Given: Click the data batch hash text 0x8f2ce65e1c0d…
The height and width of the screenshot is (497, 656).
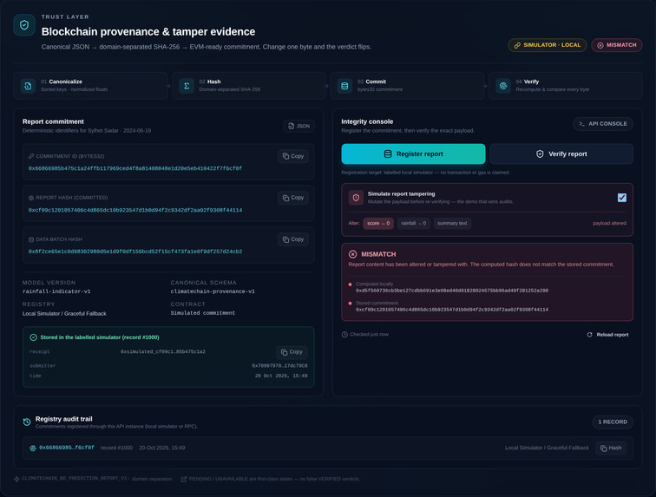Looking at the screenshot, I should pyautogui.click(x=135, y=252).
